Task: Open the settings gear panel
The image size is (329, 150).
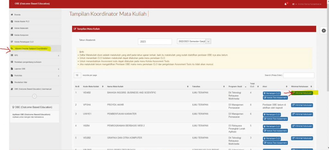Action: [x=324, y=30]
